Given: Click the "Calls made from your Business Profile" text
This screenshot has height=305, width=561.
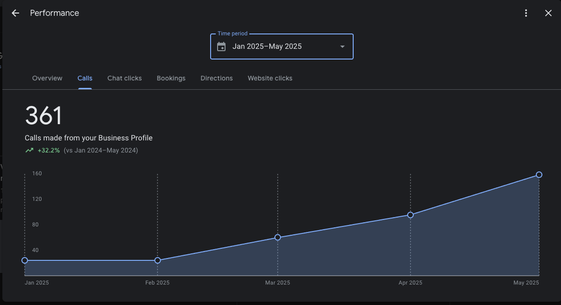Looking at the screenshot, I should [x=89, y=138].
